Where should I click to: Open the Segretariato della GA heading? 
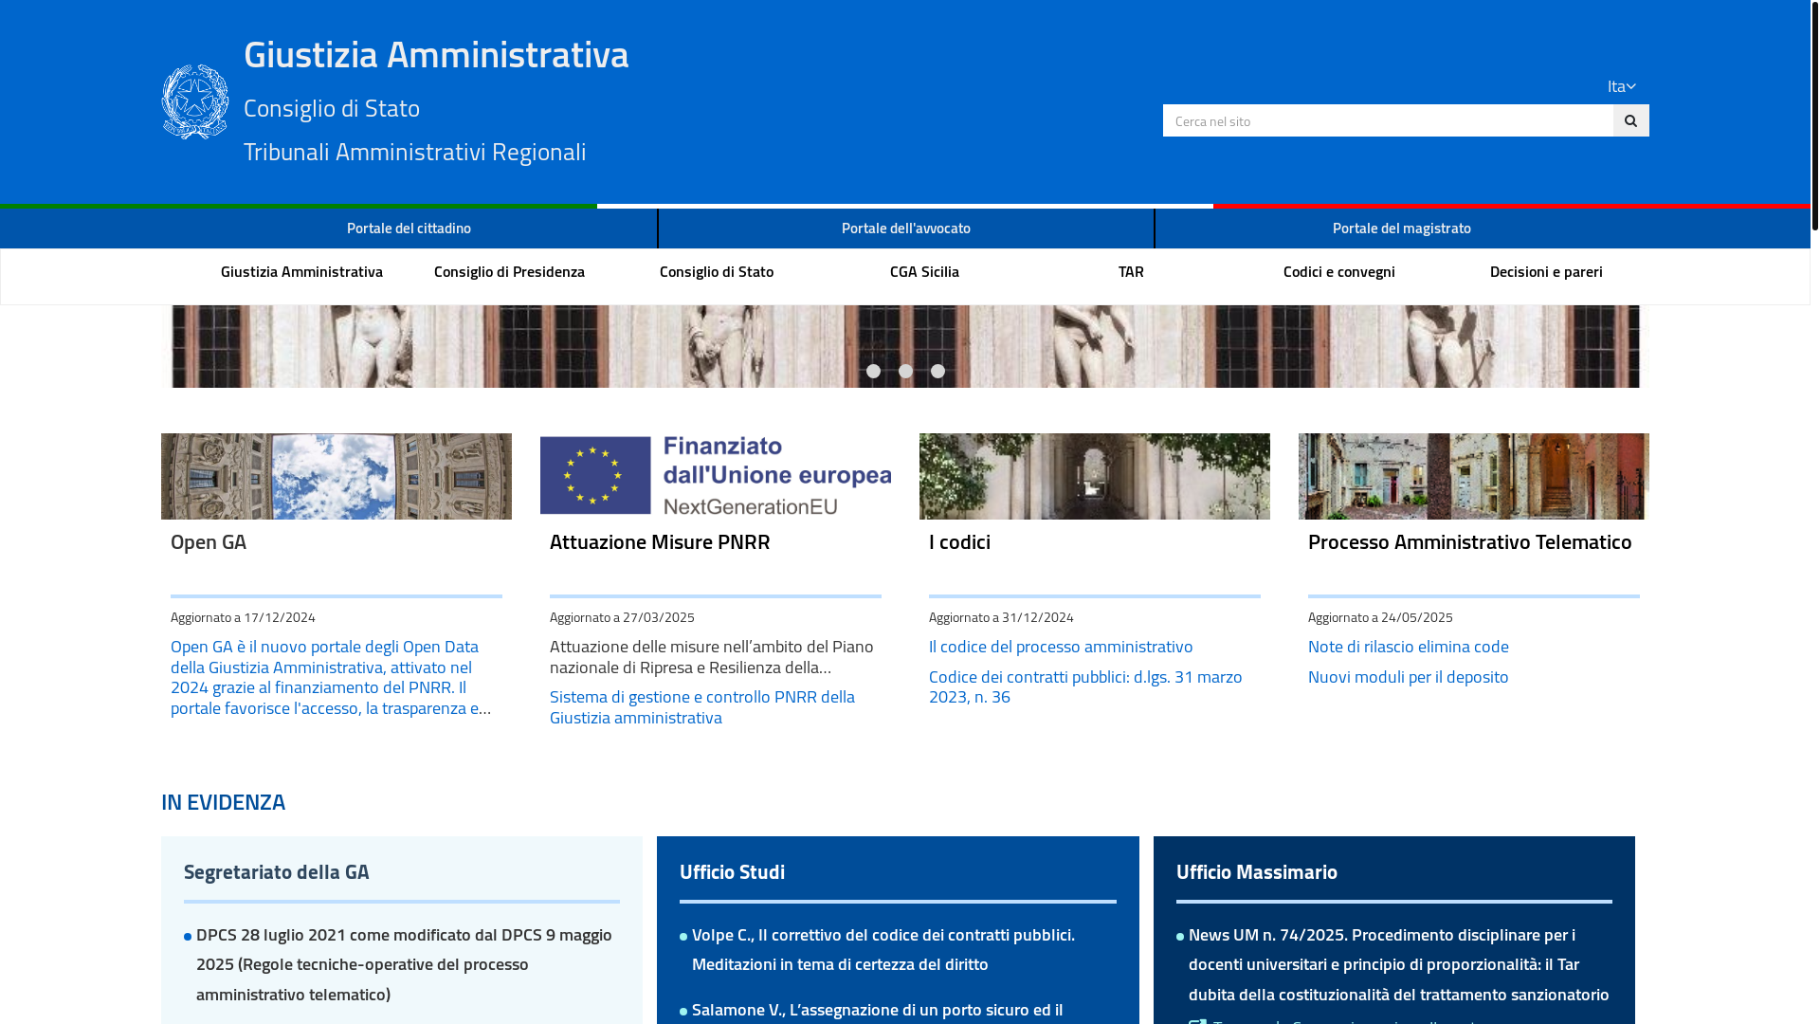click(277, 871)
